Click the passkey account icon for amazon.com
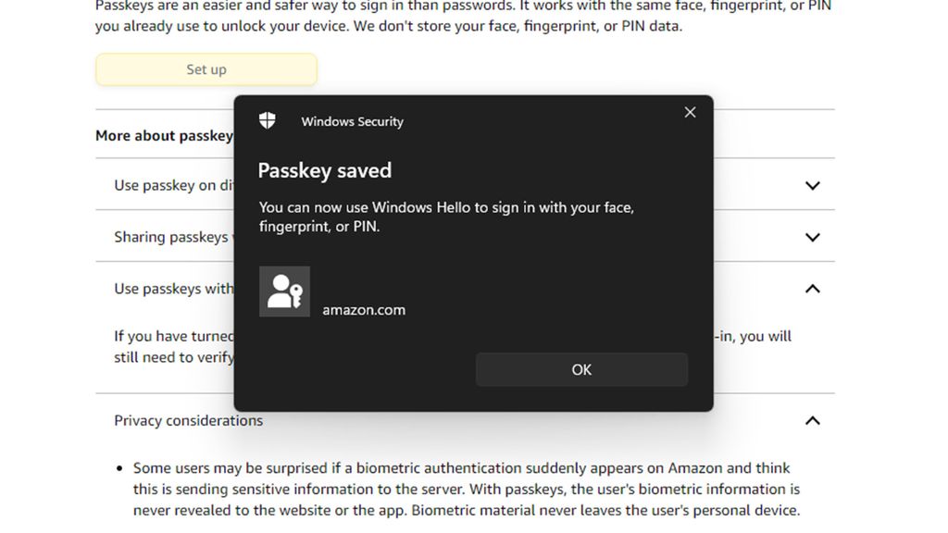This screenshot has width=948, height=533. click(284, 291)
